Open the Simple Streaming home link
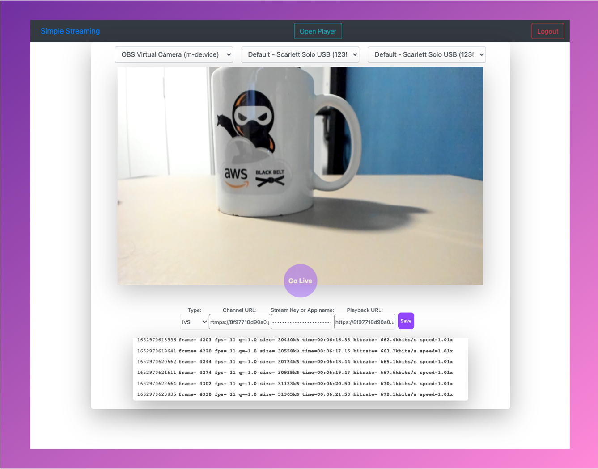This screenshot has height=469, width=598. click(x=70, y=31)
